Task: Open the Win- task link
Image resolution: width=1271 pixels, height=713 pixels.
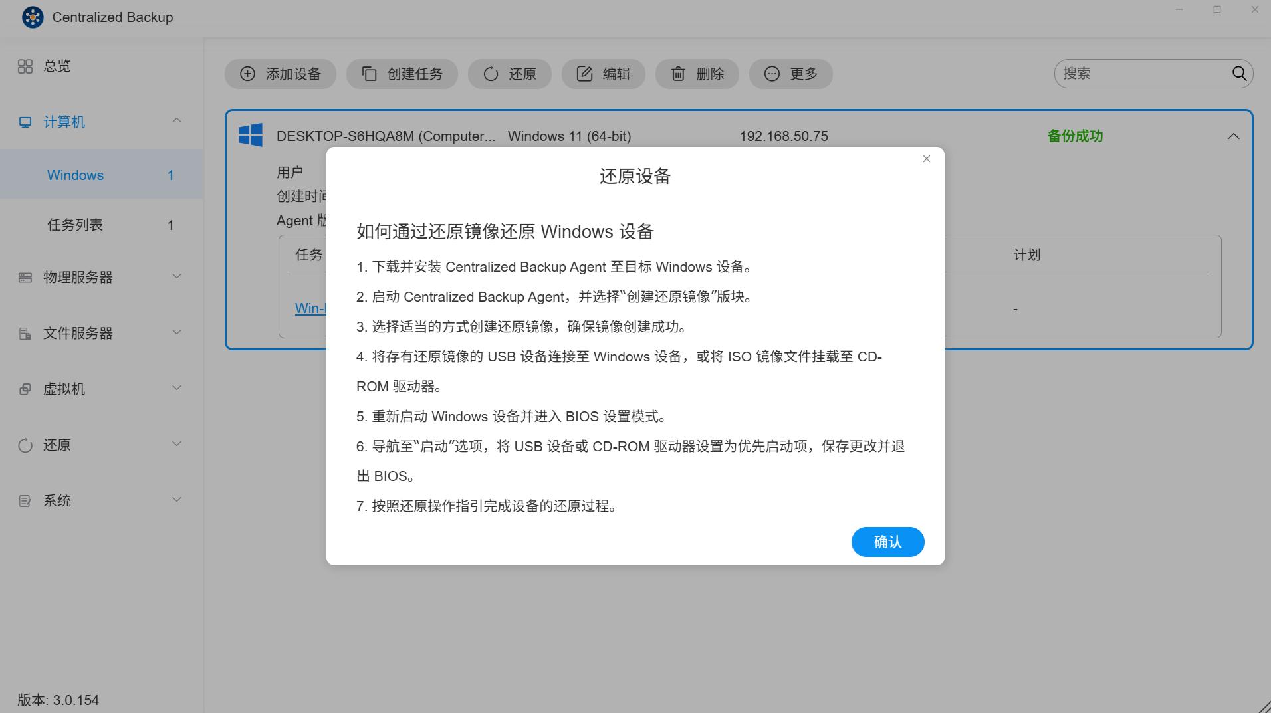Action: (x=310, y=308)
